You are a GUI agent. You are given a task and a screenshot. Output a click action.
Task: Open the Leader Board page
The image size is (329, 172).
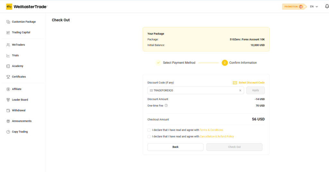pyautogui.click(x=20, y=100)
